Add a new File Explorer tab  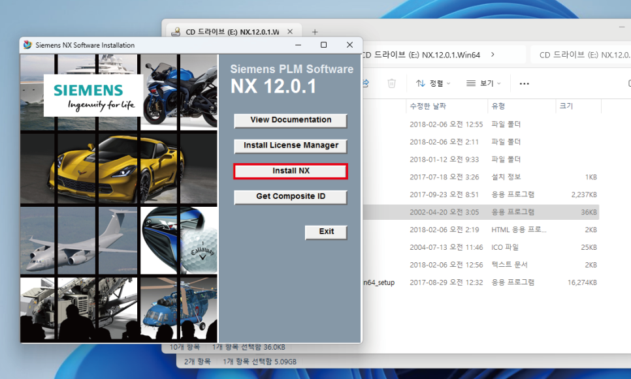tap(315, 32)
